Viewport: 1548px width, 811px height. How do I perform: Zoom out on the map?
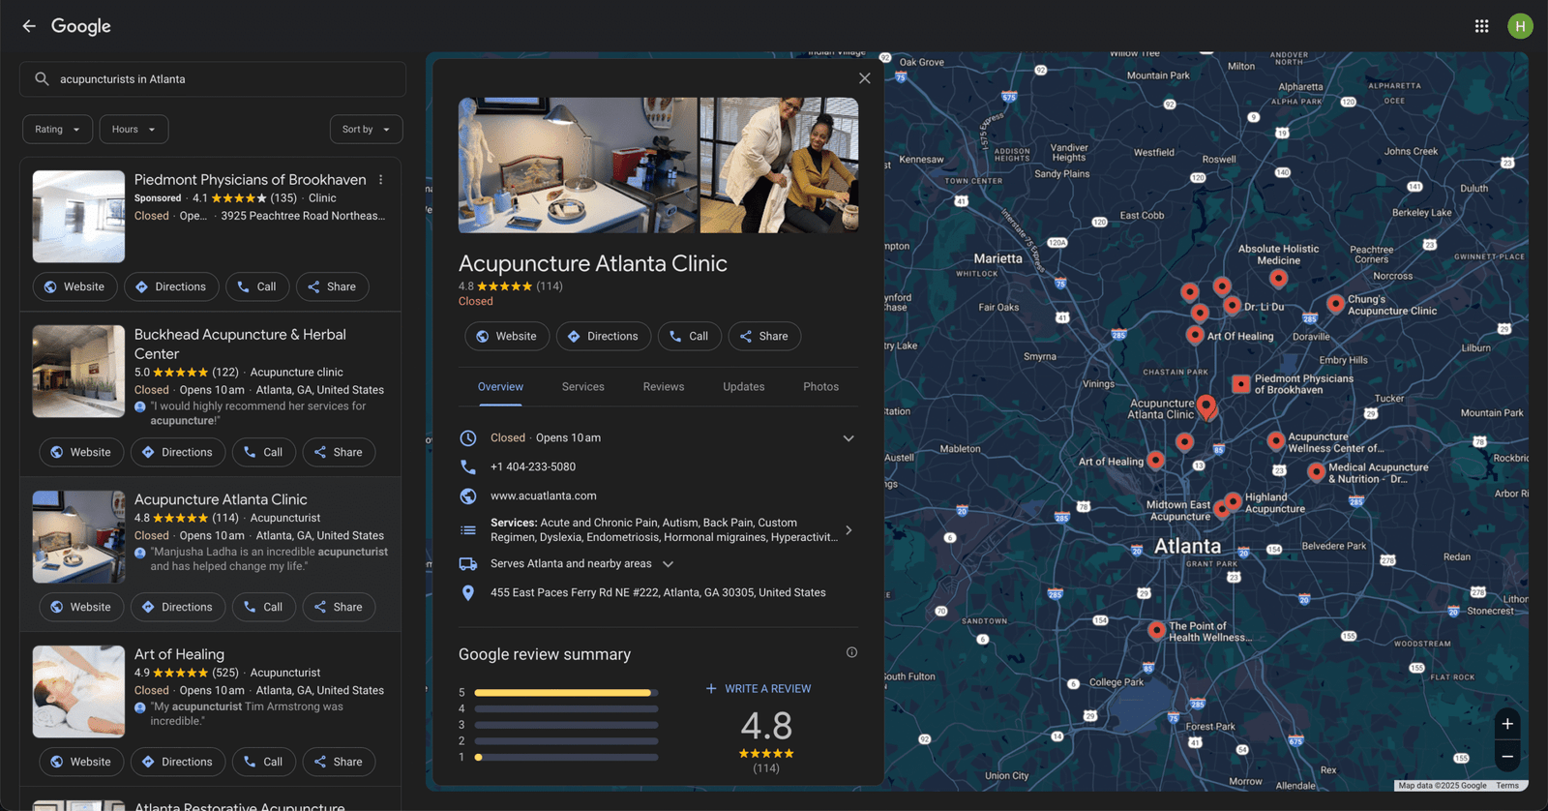click(x=1507, y=757)
